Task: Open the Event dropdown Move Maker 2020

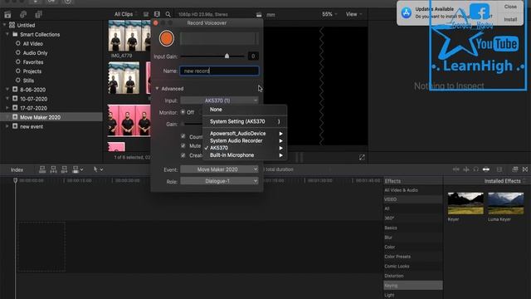Action: 219,169
